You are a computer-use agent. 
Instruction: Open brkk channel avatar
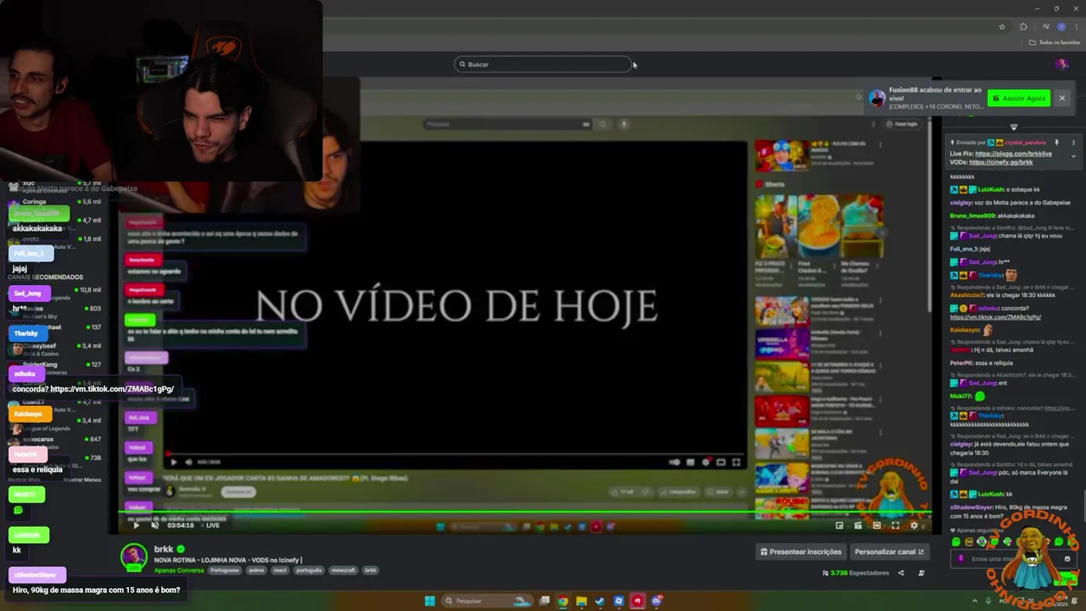pyautogui.click(x=133, y=557)
